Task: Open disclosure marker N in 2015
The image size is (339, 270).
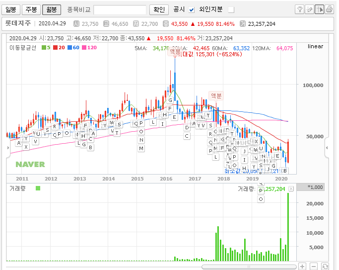Action: [x=141, y=140]
